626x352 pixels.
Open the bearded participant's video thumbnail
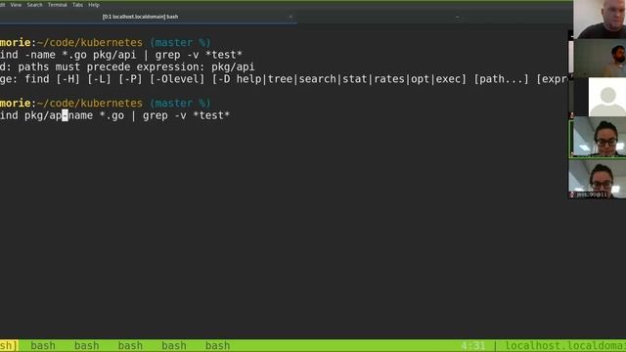coord(600,59)
